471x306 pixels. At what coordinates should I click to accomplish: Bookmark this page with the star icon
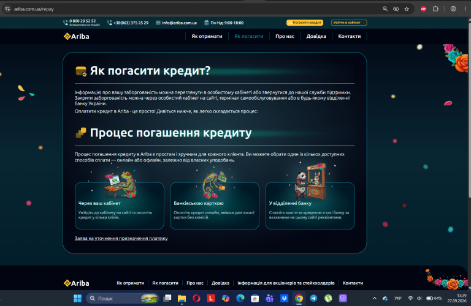tap(407, 9)
